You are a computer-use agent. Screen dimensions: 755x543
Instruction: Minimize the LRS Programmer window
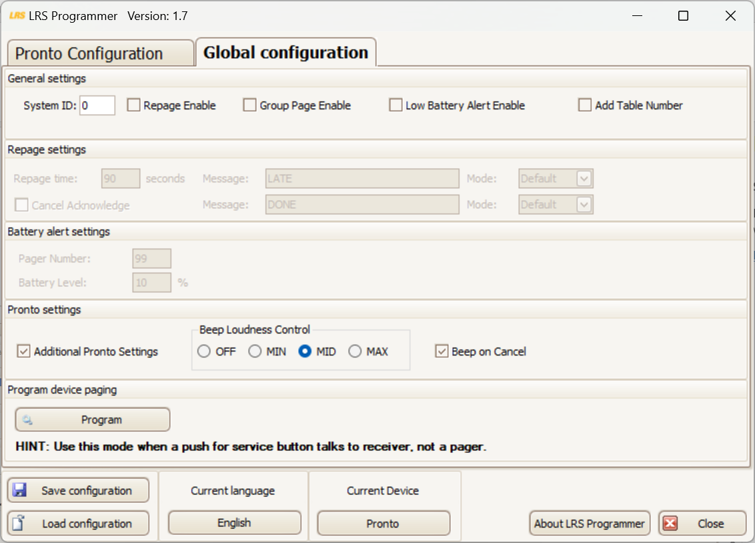tap(637, 16)
